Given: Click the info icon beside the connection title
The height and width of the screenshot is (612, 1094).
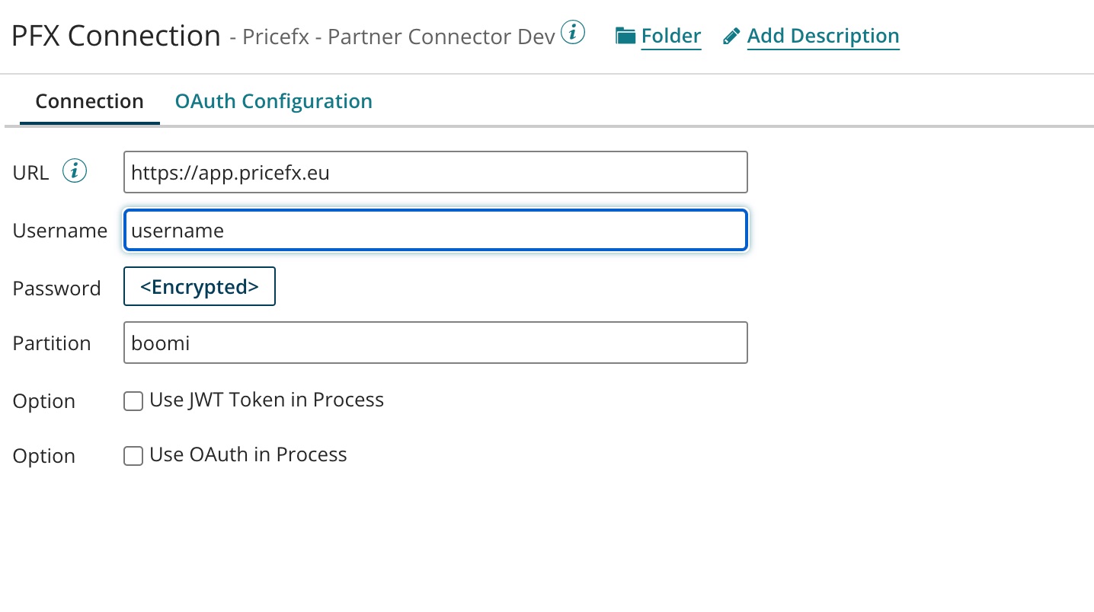Looking at the screenshot, I should coord(573,33).
